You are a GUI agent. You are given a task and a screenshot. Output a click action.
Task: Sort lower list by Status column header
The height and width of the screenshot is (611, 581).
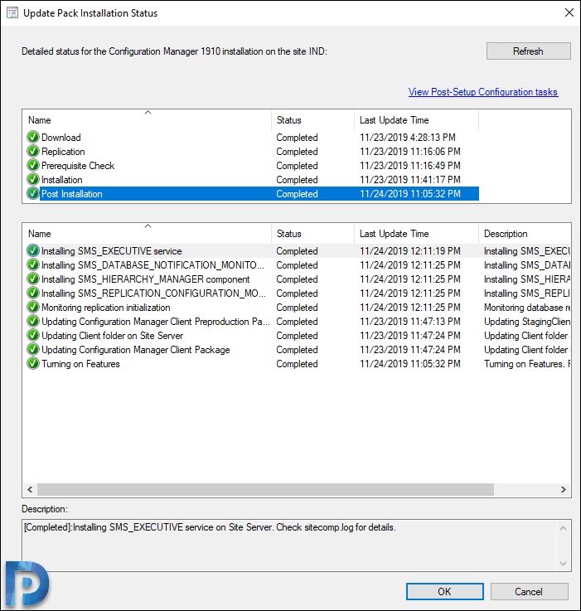pos(313,234)
